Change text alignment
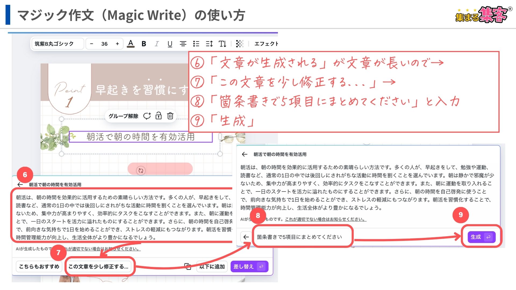This screenshot has width=516, height=290. pos(183,44)
